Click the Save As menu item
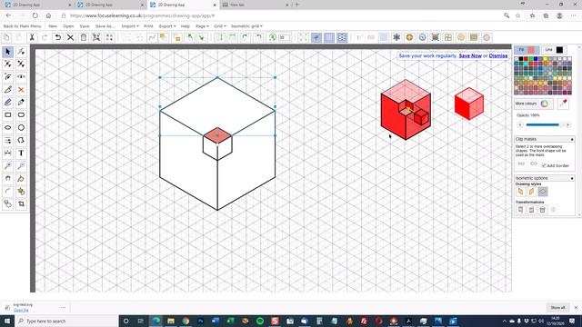The image size is (582, 327). 105,26
